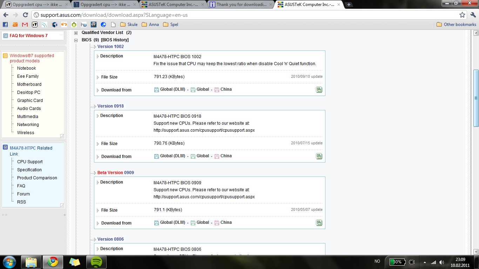479x269 pixels.
Task: Open the Motherboard product models link
Action: [x=29, y=84]
